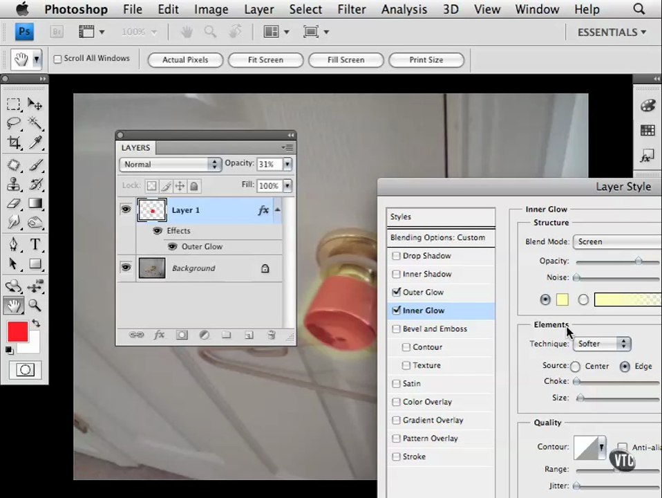Open the Image menu
662x498 pixels.
click(x=211, y=9)
